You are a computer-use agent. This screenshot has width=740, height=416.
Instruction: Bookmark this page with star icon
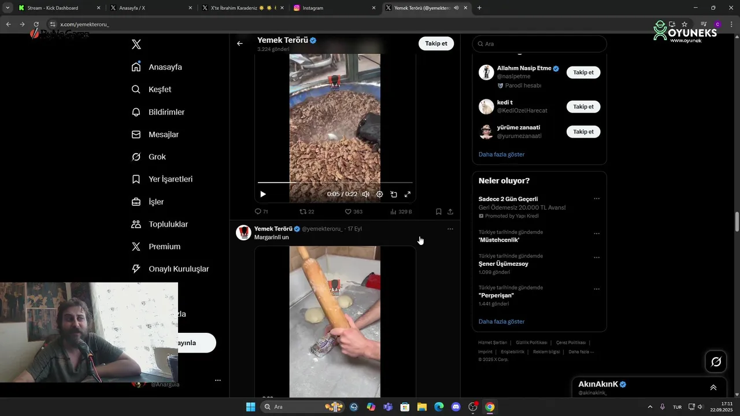coord(684,24)
